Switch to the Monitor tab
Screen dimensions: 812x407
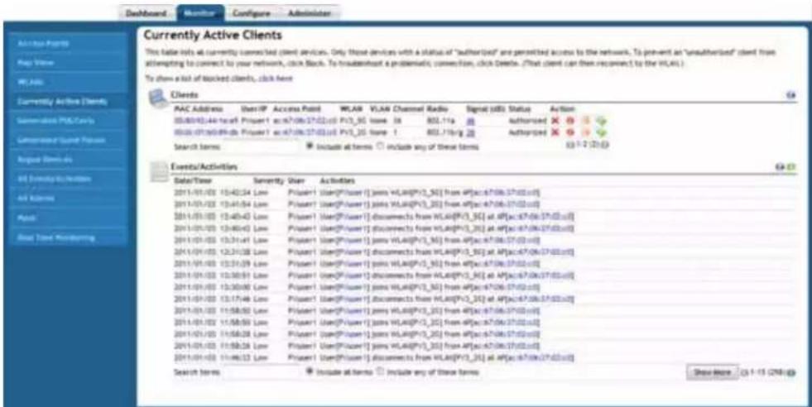200,13
